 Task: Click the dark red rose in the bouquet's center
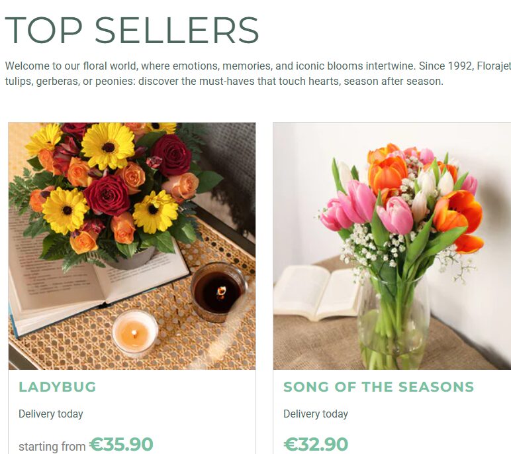coord(106,194)
